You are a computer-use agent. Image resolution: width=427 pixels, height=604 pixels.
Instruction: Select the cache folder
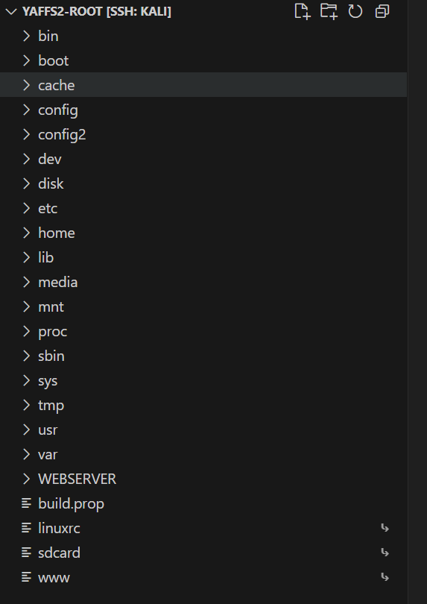point(203,85)
